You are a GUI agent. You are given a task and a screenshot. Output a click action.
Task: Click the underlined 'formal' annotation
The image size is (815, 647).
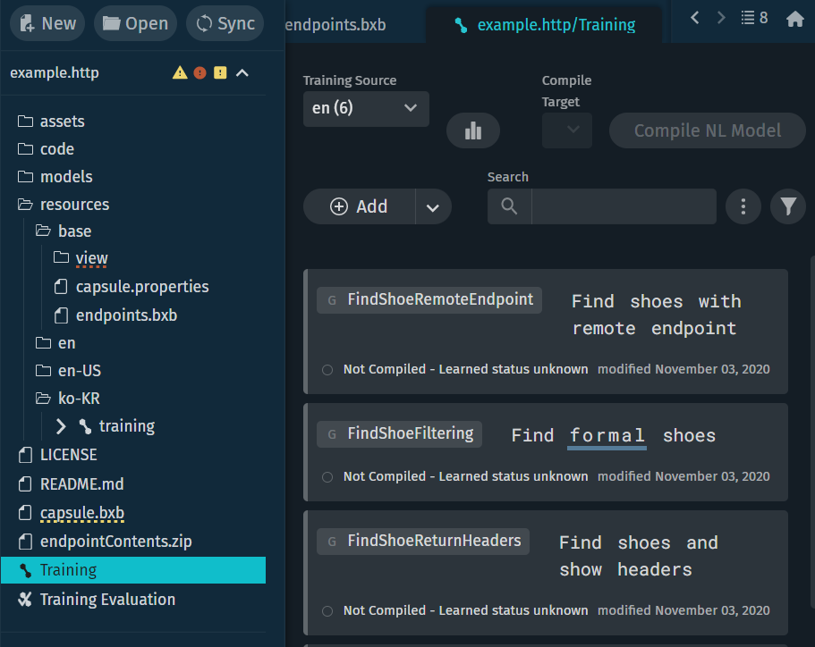[x=607, y=436]
